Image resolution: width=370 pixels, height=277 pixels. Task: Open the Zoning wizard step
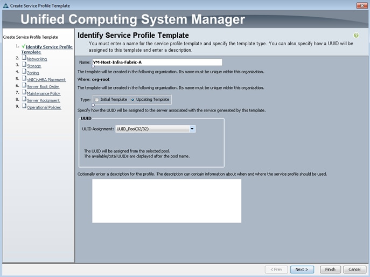(x=33, y=73)
